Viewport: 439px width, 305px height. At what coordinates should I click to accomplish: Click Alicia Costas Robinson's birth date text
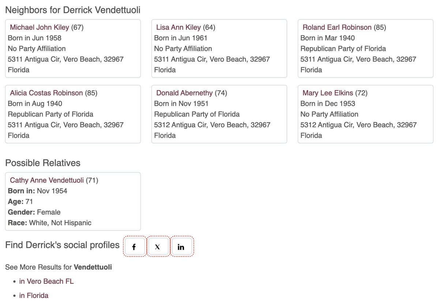tap(35, 103)
